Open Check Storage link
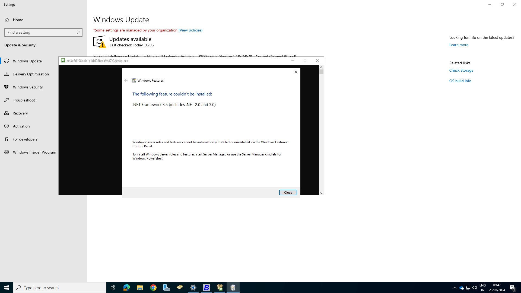 [461, 70]
